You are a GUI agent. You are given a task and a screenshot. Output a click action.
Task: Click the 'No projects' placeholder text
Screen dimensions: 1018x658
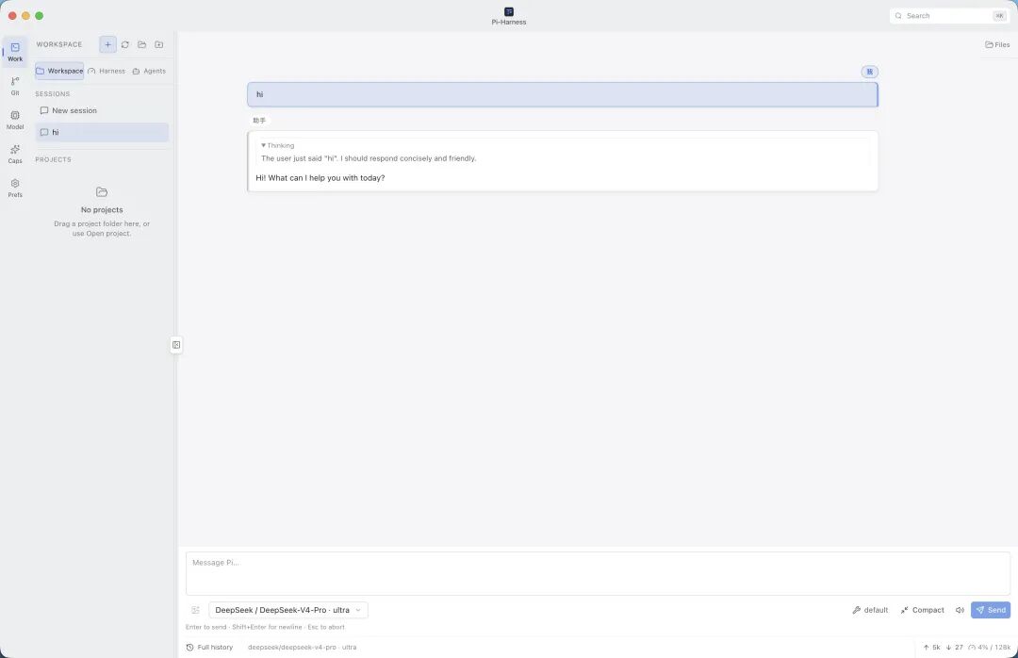102,210
